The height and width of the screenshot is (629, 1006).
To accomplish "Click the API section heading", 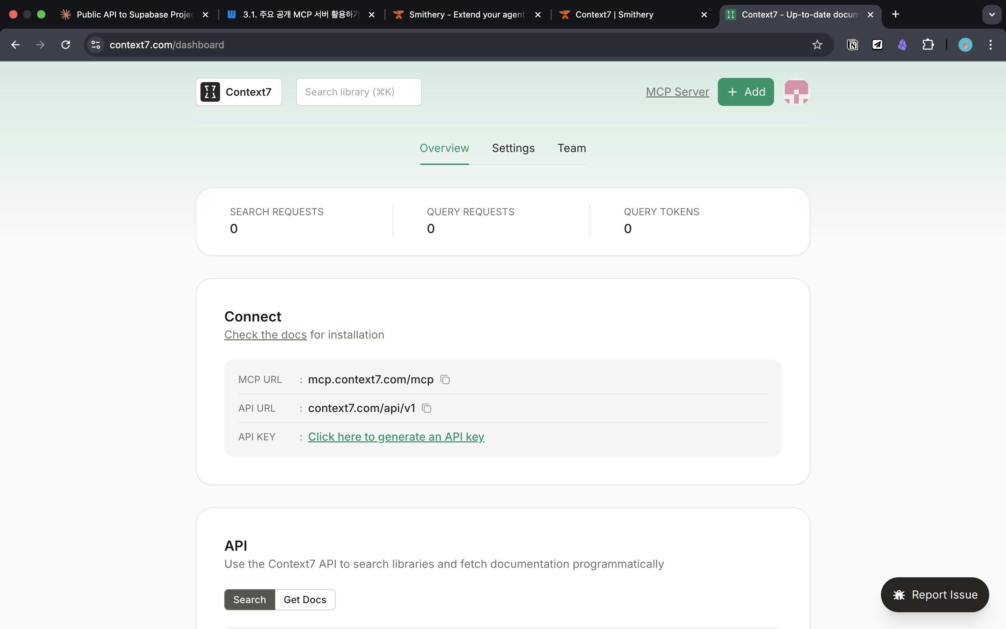I will tap(236, 545).
